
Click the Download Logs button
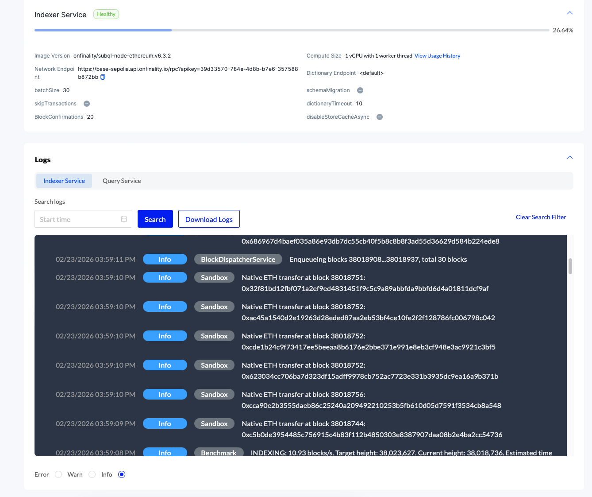pos(209,219)
